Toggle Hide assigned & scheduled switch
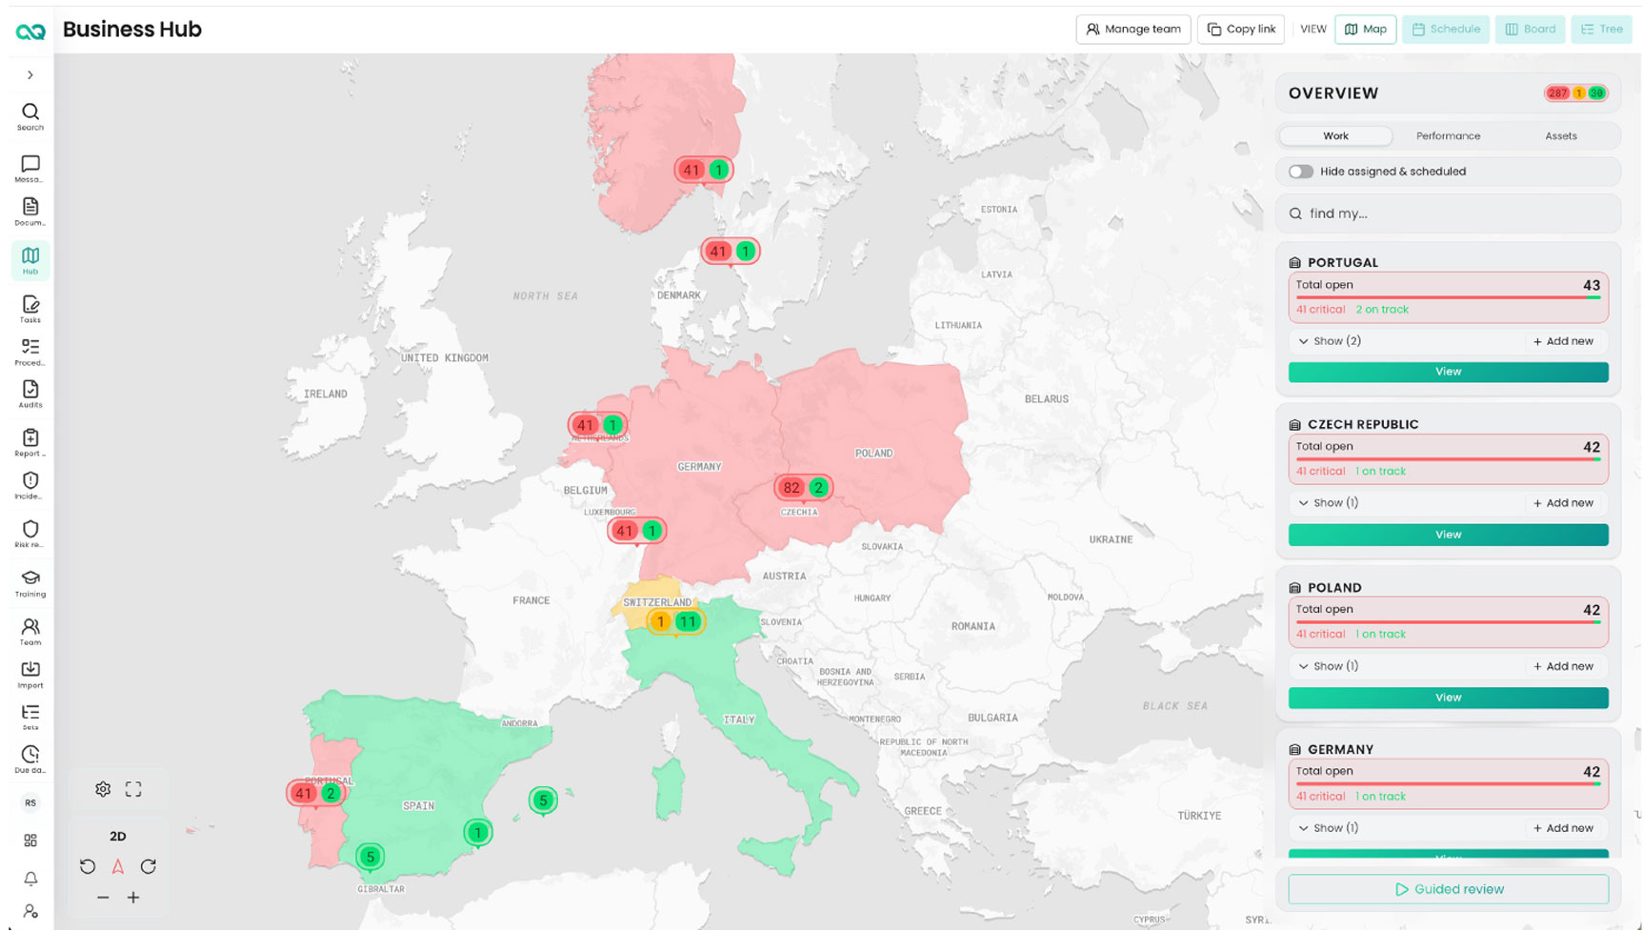The width and height of the screenshot is (1643, 932). [1301, 172]
